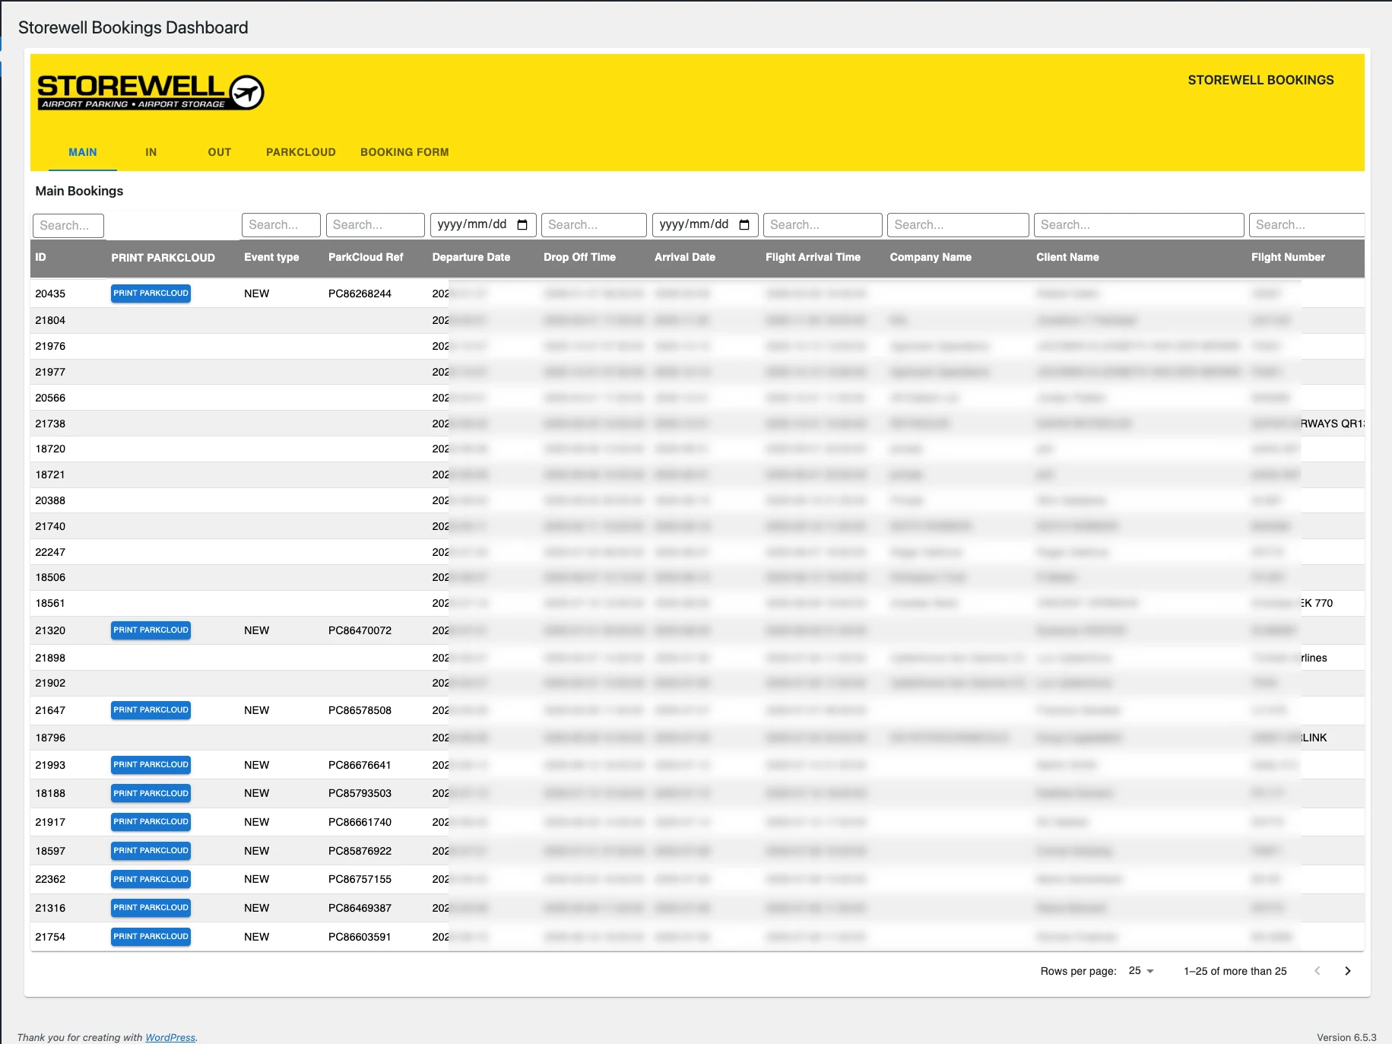Open the Departure Date calendar picker
Image resolution: width=1392 pixels, height=1044 pixels.
[x=522, y=224]
